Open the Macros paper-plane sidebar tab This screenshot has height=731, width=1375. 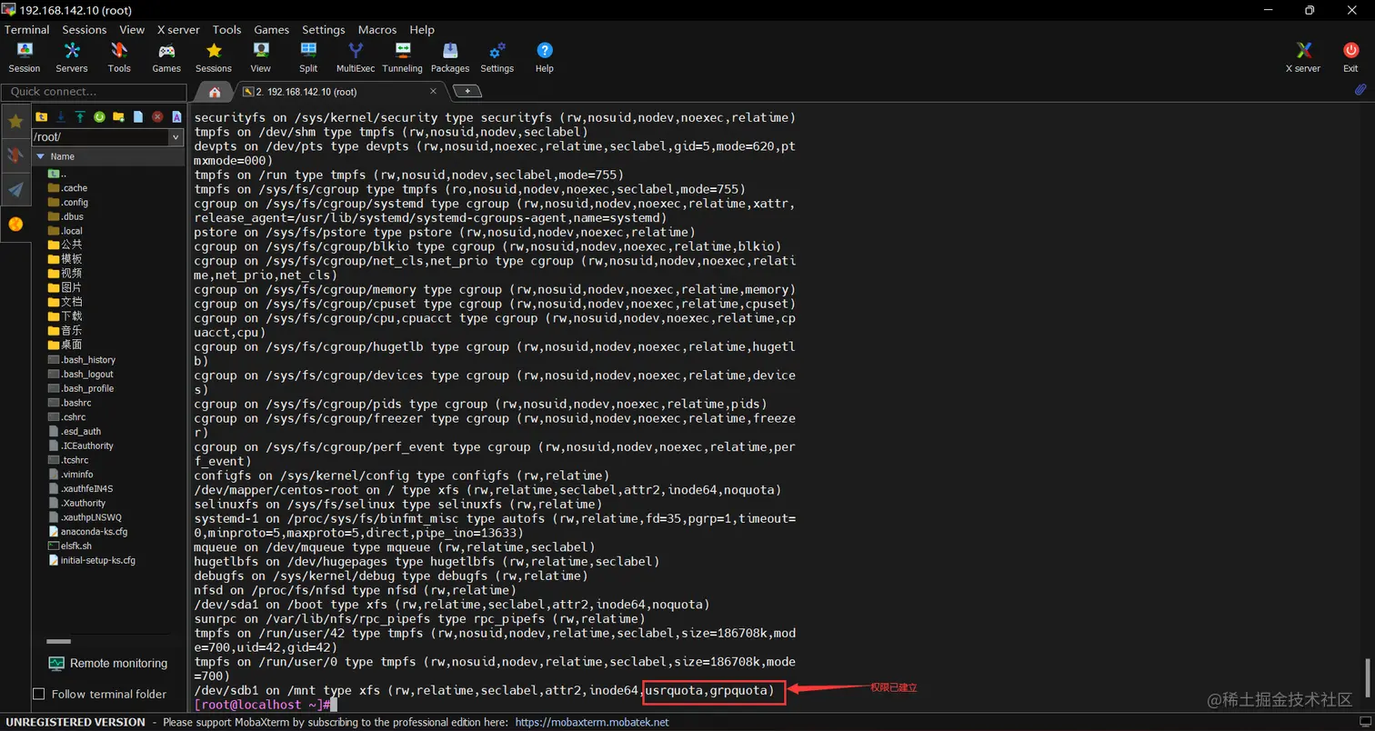tap(15, 189)
